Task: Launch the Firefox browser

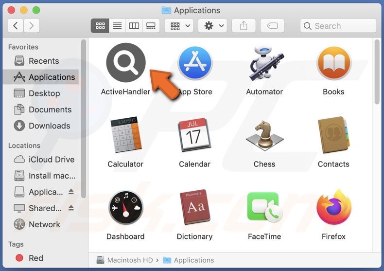Action: (334, 207)
